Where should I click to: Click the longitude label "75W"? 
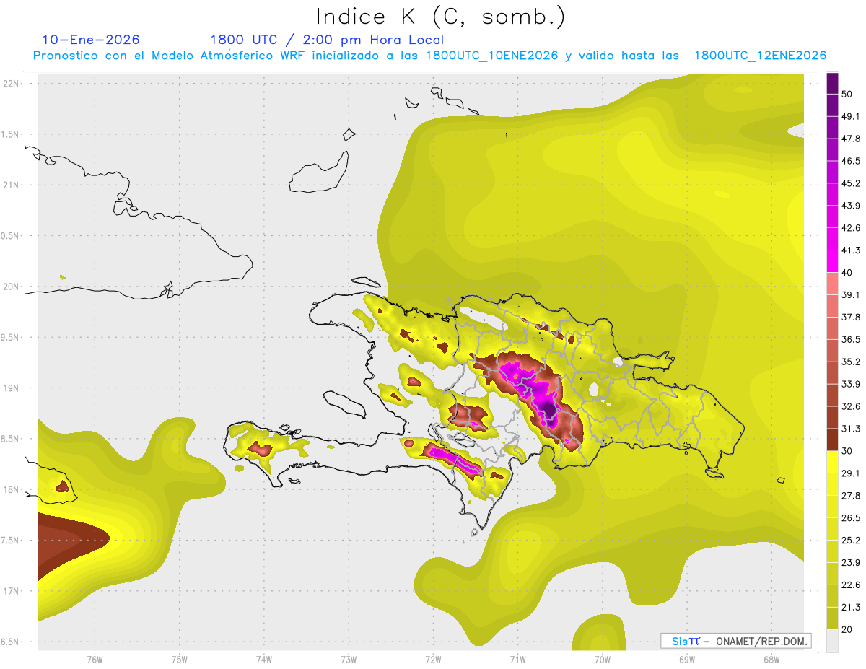pos(180,659)
